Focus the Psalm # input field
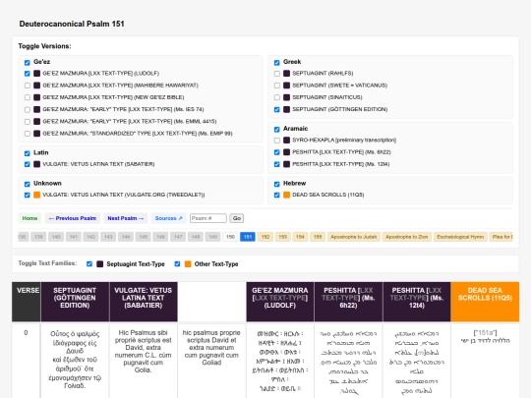The width and height of the screenshot is (531, 398). coord(208,218)
